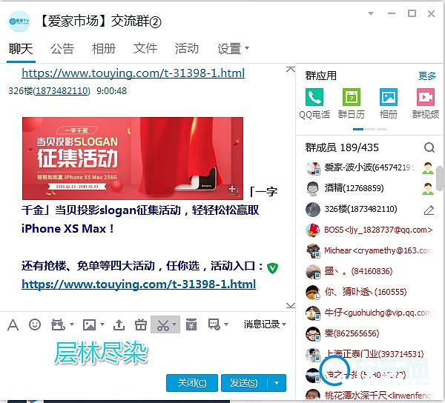Image resolution: width=445 pixels, height=403 pixels.
Task: Click the 发送(S) button
Action: pos(244,383)
